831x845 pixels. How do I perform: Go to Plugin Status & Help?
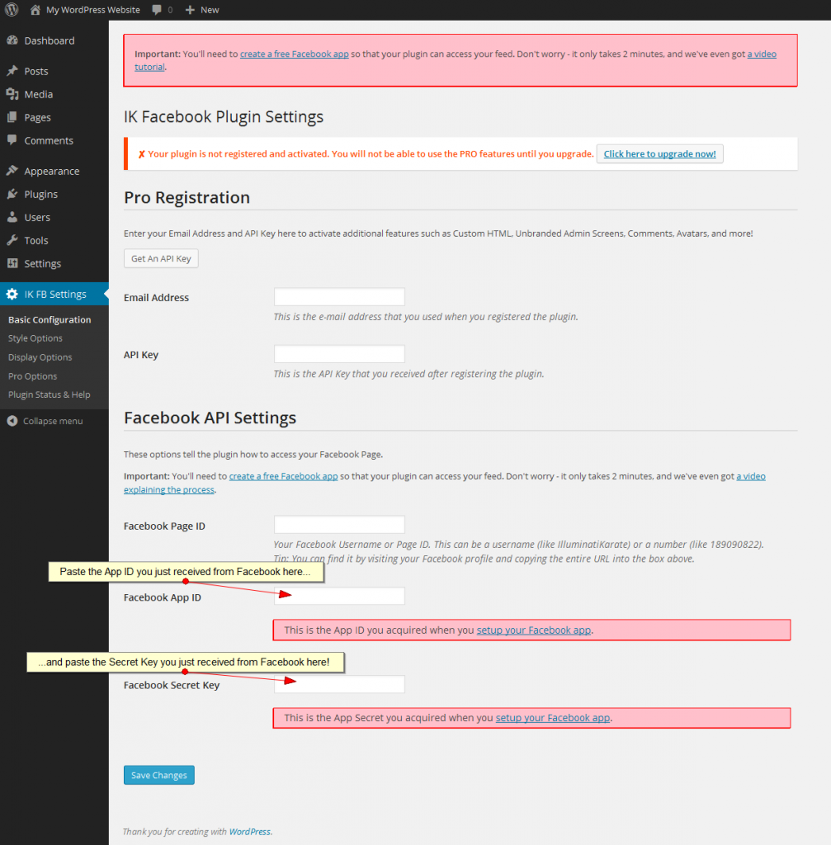(x=50, y=394)
